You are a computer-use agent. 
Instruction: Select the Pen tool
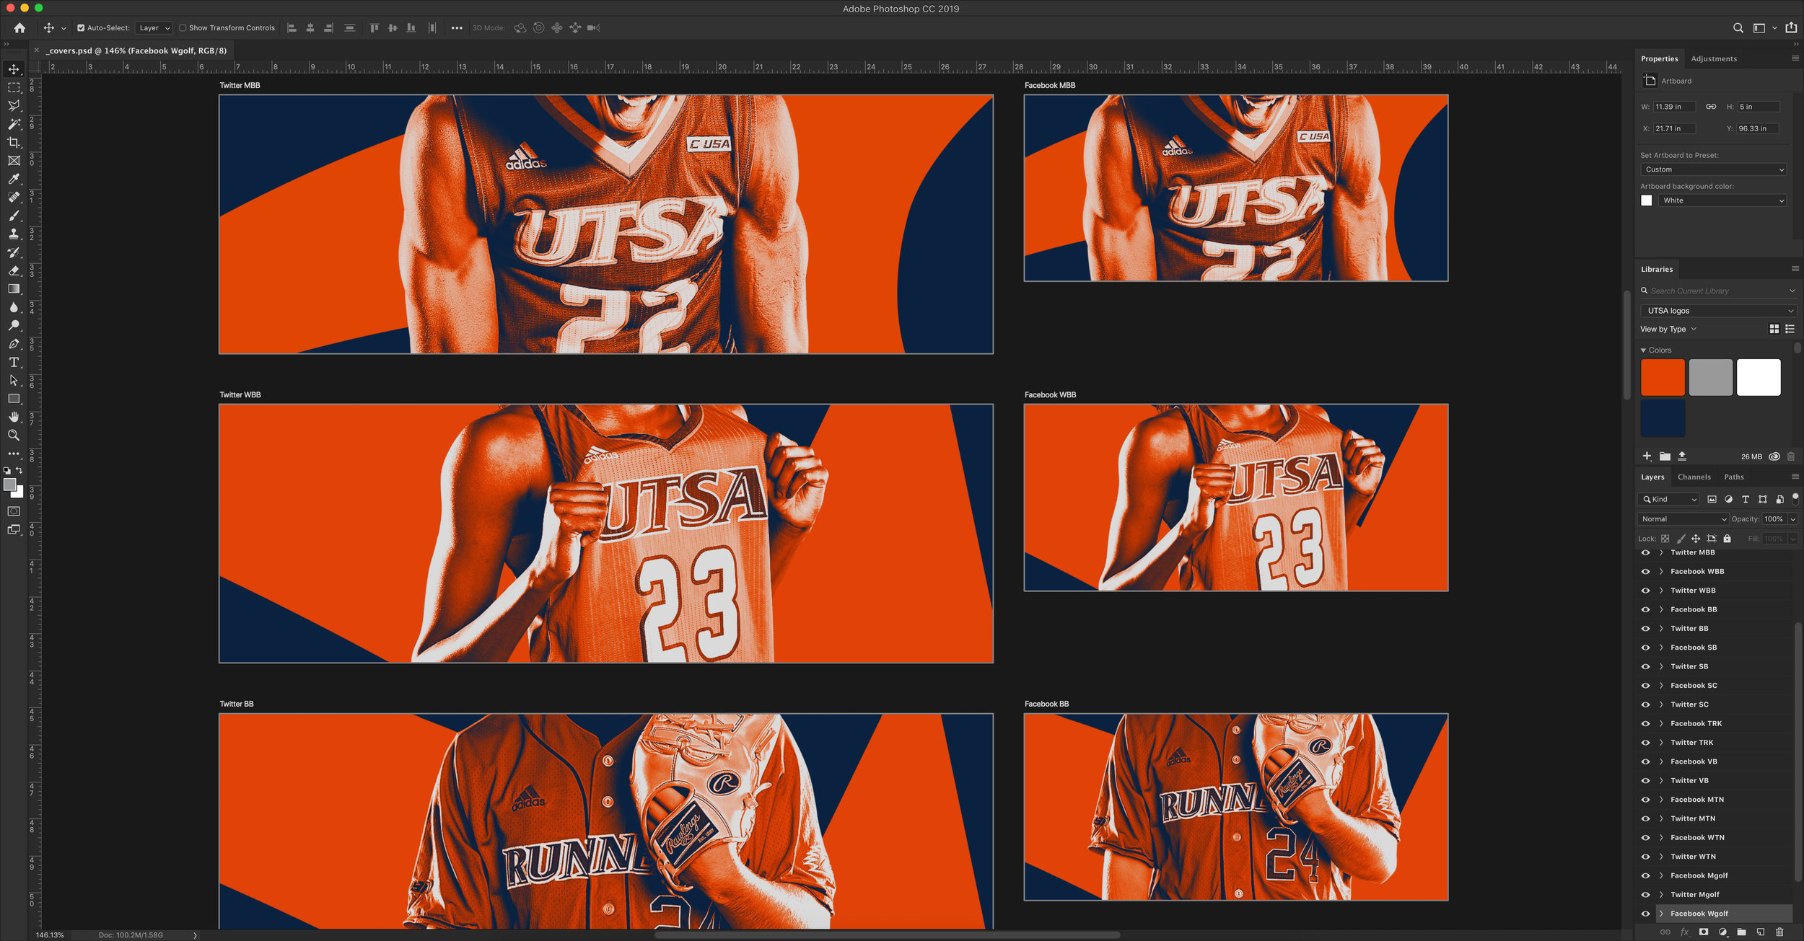click(x=14, y=344)
